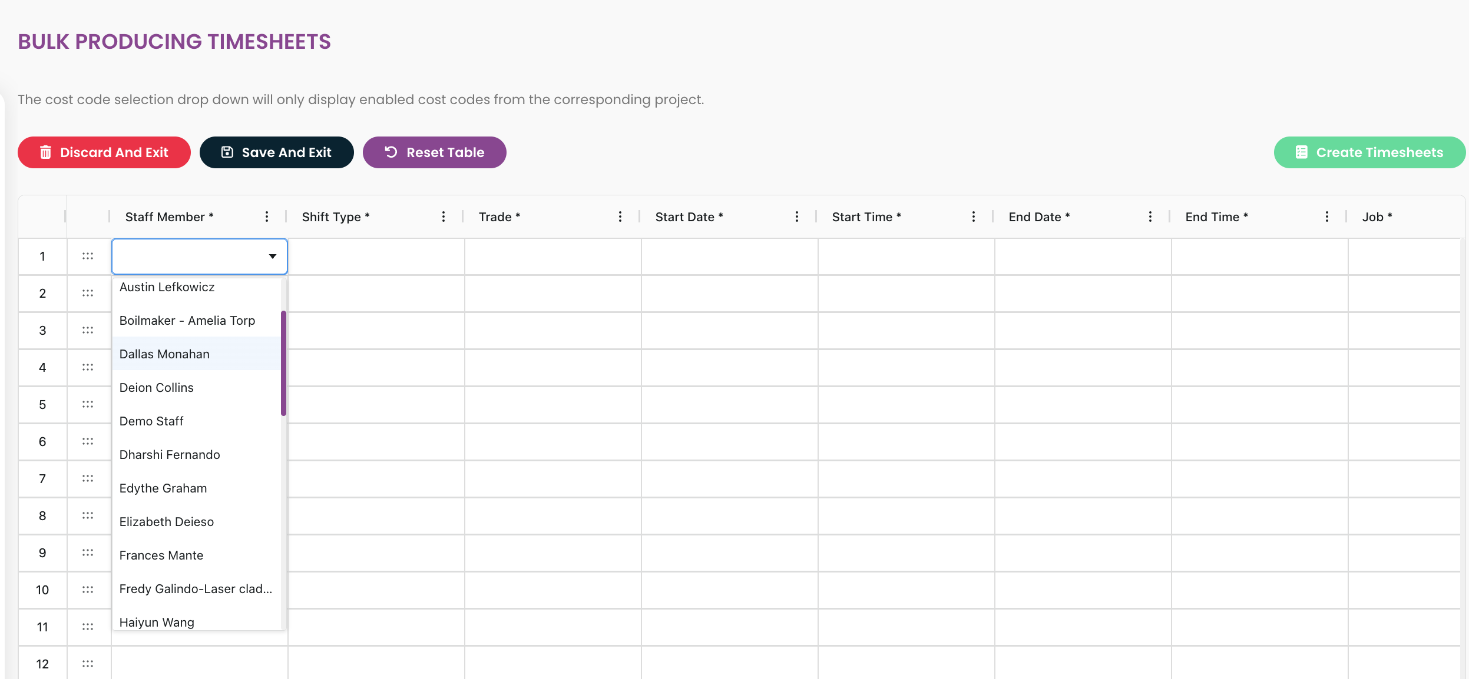1469x679 pixels.
Task: Click the row 1 Start Time cell
Action: pos(906,257)
